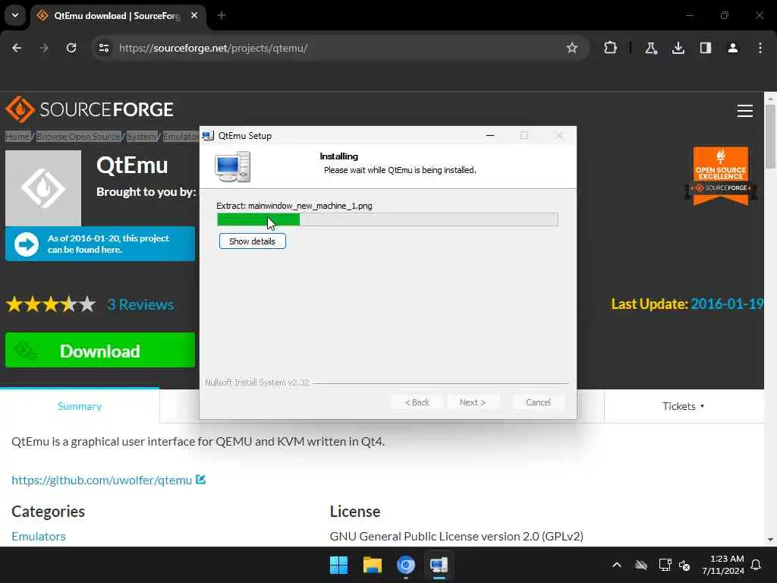Click the external link icon beside GitHub URL
The width and height of the screenshot is (777, 583).
[x=200, y=480]
